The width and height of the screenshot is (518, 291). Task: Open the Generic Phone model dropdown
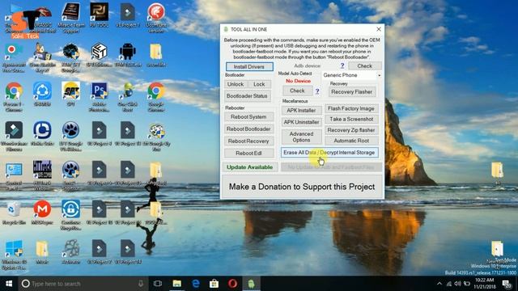click(351, 75)
